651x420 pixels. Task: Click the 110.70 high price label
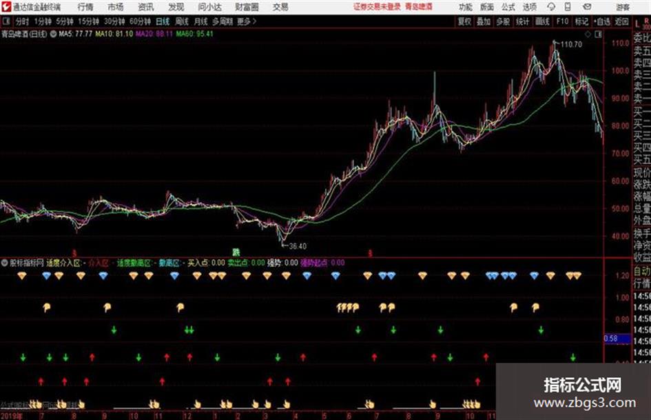(x=571, y=45)
